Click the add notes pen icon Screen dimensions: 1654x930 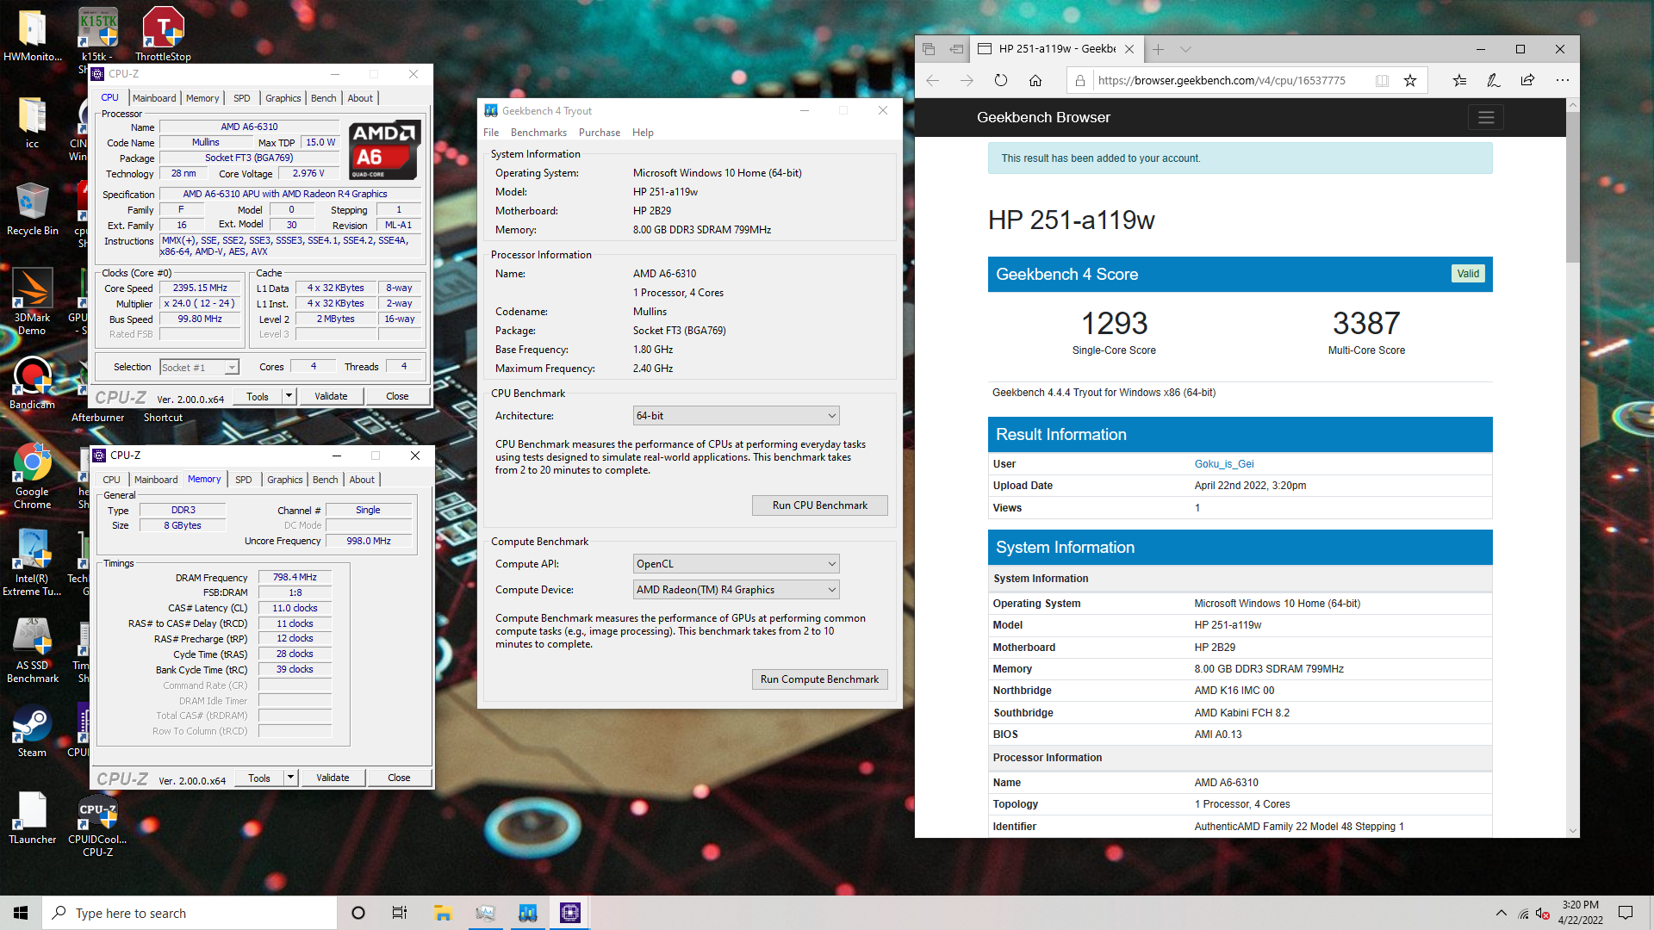point(1493,80)
